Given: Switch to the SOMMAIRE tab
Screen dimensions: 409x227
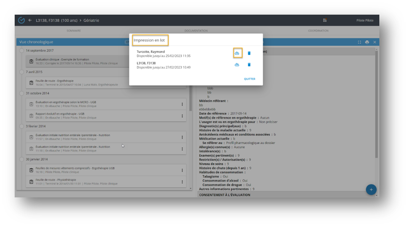Looking at the screenshot, I should (74, 31).
